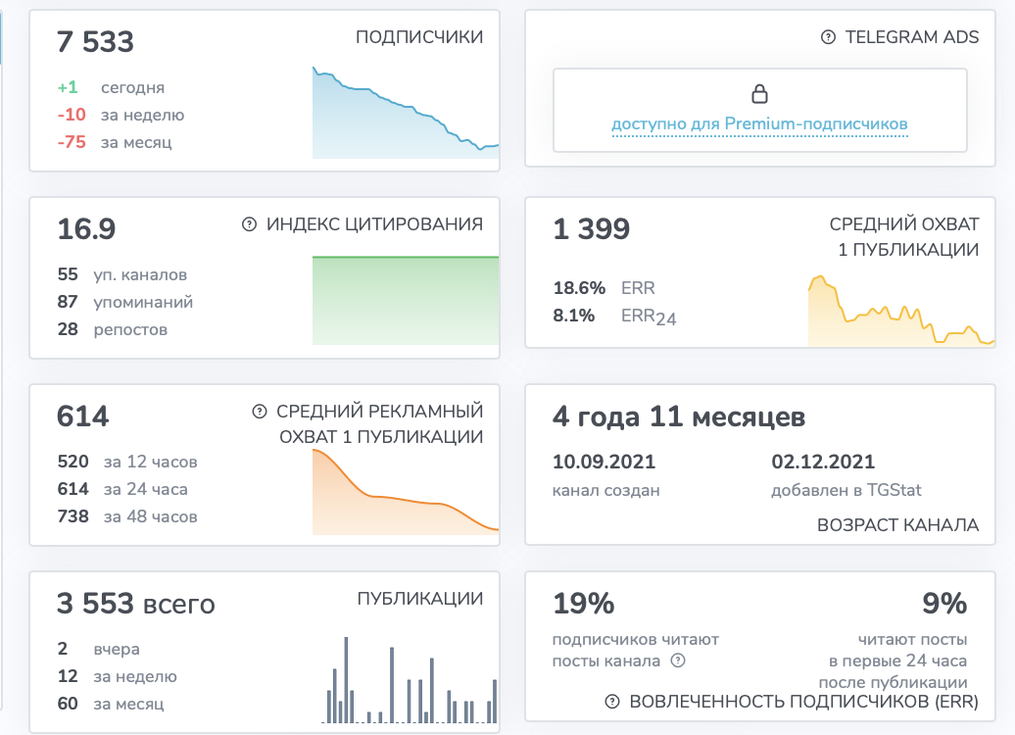Image resolution: width=1015 pixels, height=735 pixels.
Task: Click the lock icon in Telegram Ads box
Action: coord(759,94)
